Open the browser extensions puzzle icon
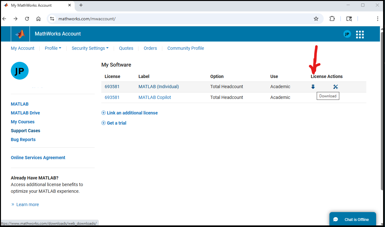The image size is (385, 227). click(x=332, y=19)
